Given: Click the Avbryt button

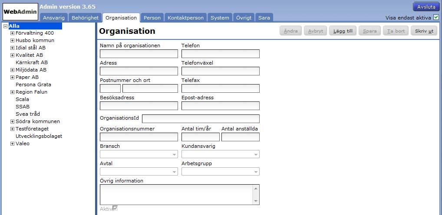Looking at the screenshot, I should point(315,31).
